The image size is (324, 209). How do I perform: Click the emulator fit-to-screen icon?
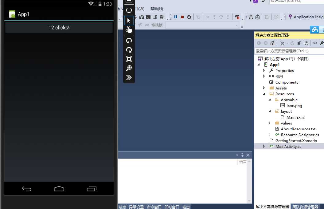pos(129,59)
